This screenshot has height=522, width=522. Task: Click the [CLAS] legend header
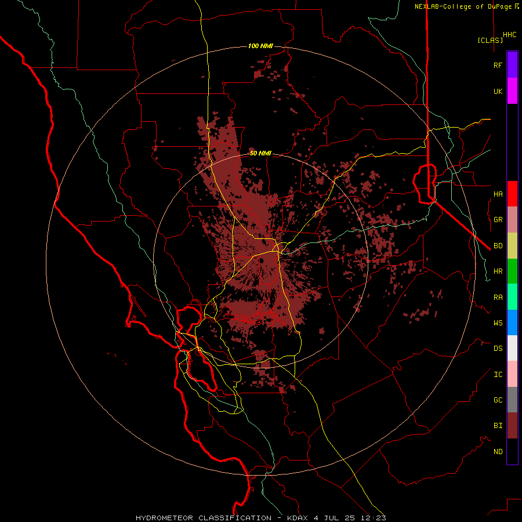pos(490,40)
